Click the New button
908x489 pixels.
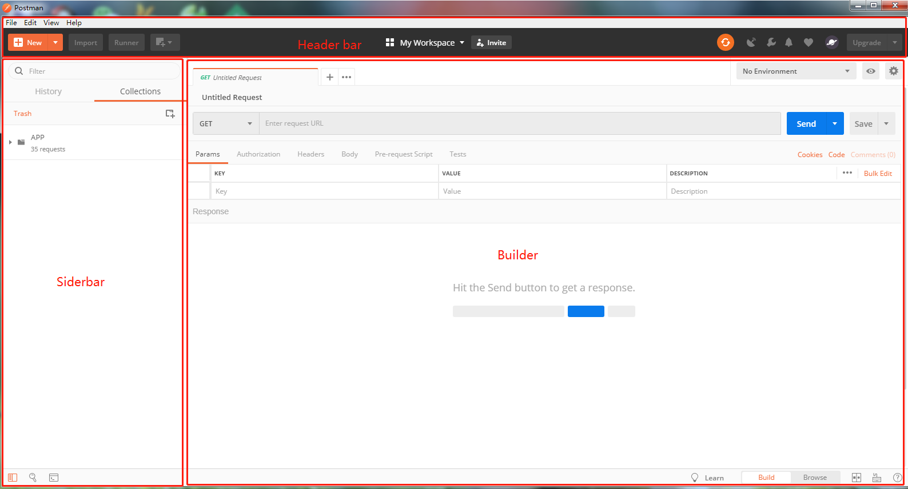click(28, 42)
